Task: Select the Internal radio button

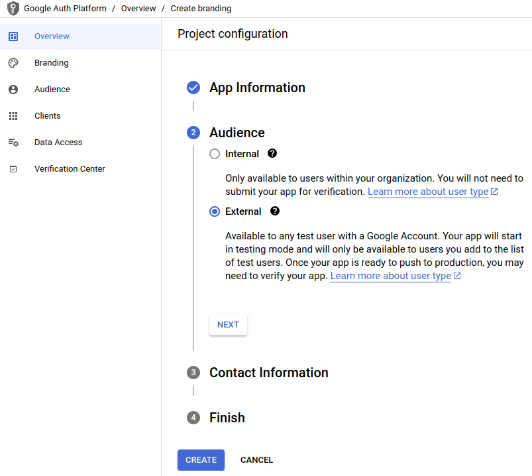Action: tap(214, 154)
